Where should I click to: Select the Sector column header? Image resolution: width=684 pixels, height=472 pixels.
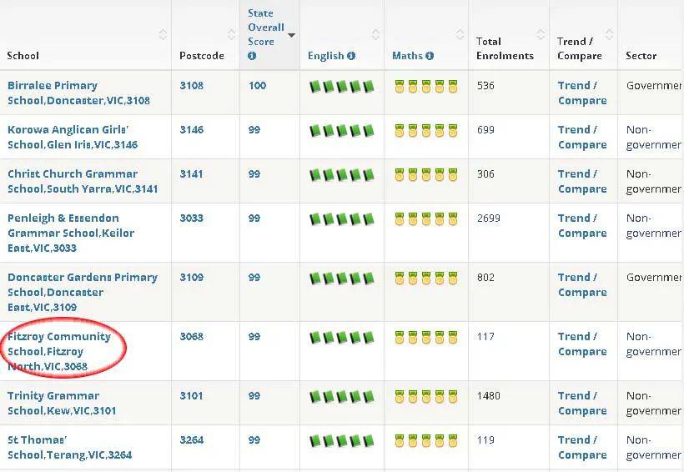tap(641, 56)
